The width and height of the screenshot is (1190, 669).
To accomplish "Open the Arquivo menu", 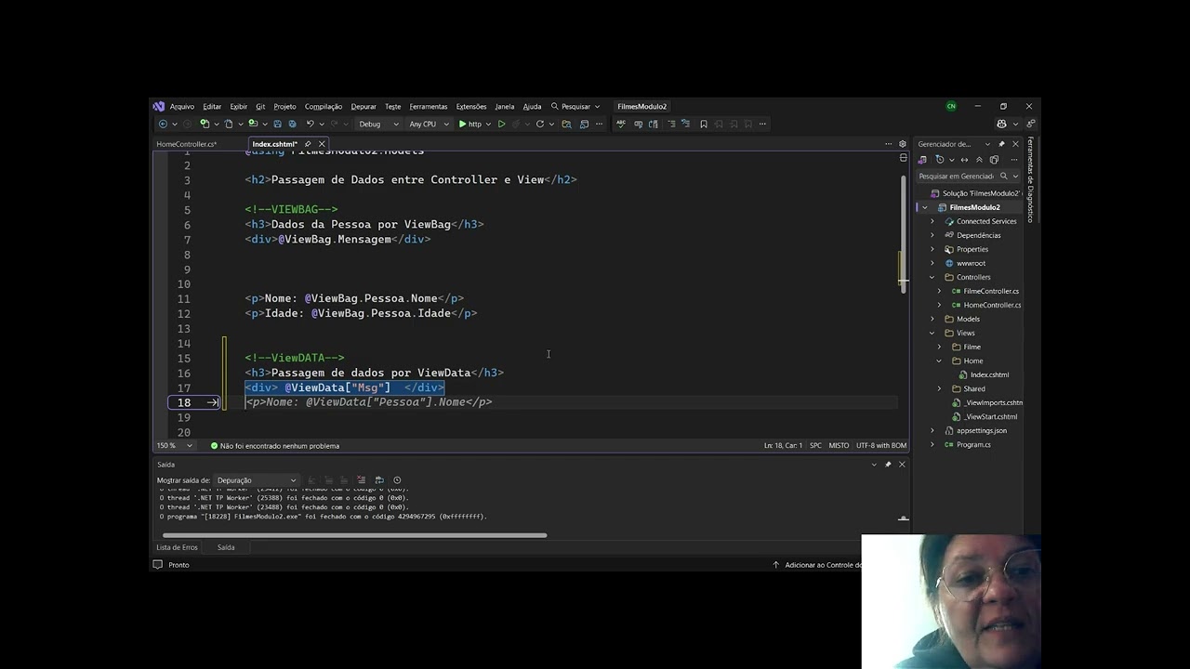I will click(182, 106).
